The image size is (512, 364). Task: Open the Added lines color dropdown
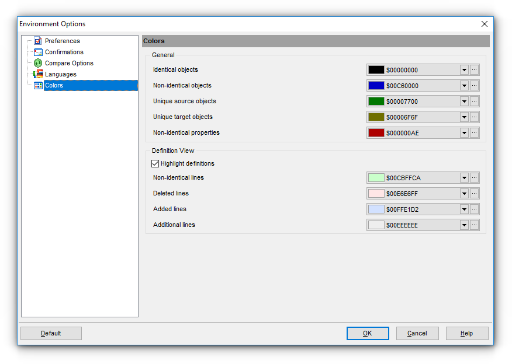(x=464, y=209)
